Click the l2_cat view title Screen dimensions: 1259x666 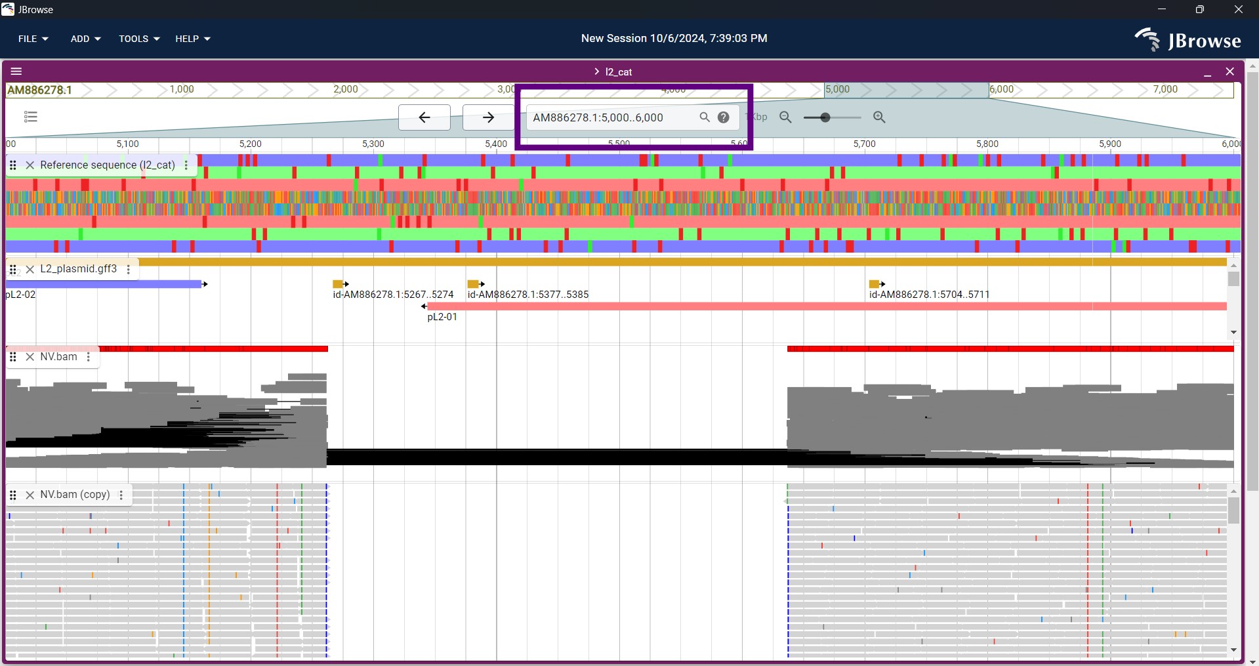pyautogui.click(x=618, y=72)
